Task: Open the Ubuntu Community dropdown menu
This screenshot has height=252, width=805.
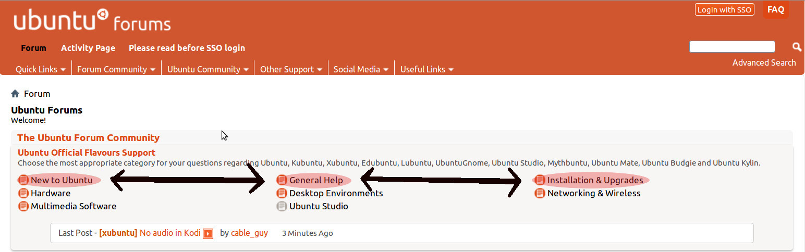Action: (208, 69)
